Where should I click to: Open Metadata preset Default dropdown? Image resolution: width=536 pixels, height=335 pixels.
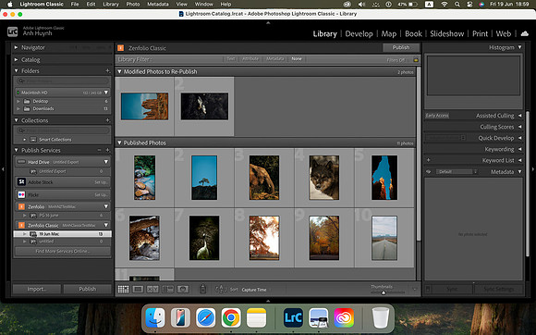457,172
